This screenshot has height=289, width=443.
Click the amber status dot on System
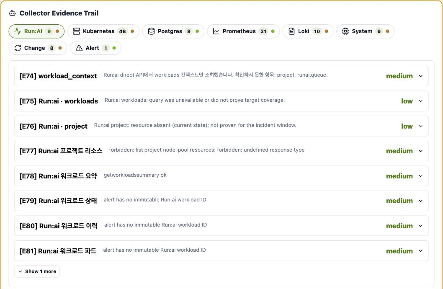[x=387, y=31]
